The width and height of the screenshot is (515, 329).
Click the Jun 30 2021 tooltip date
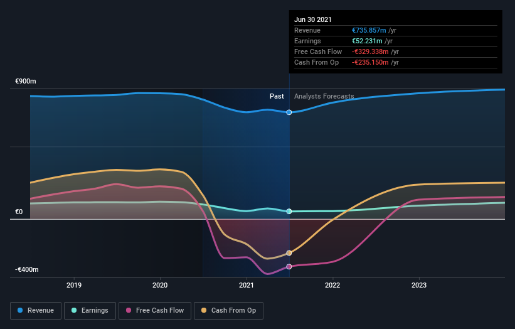pyautogui.click(x=312, y=19)
